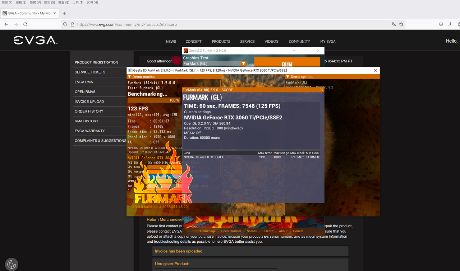Open the FurMark Homepage link
Viewport: 460px width, 271px height.
pyautogui.click(x=208, y=231)
